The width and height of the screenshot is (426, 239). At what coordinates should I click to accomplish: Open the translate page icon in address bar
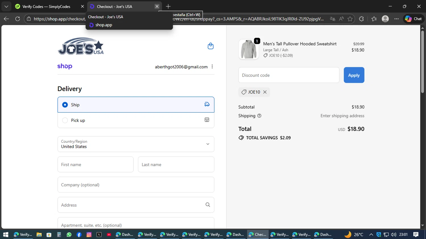point(332,19)
